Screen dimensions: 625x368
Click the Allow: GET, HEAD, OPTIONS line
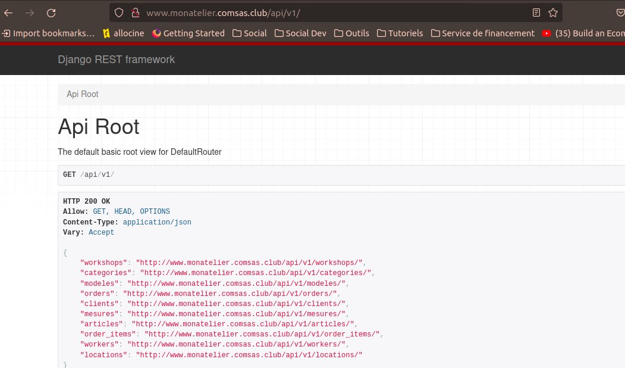tap(117, 211)
